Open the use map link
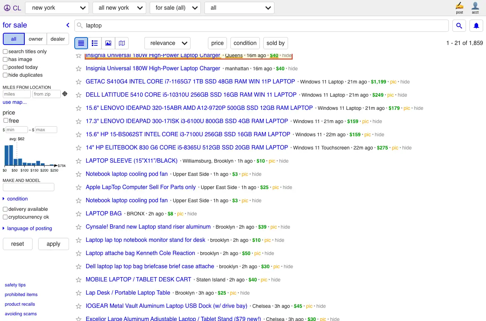This screenshot has height=321, width=486. 15,102
